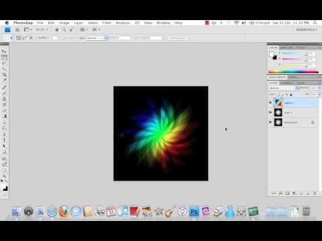This screenshot has width=322, height=241.
Task: Click the Create new group folder icon
Action: tap(301, 193)
